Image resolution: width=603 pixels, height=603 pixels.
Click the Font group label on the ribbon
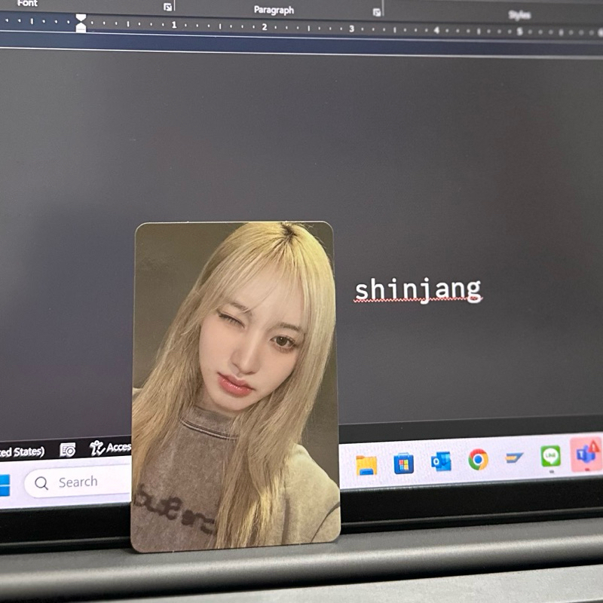(28, 5)
